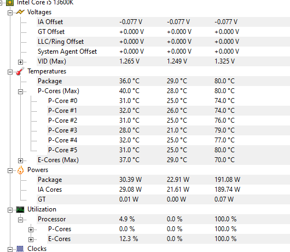
Task: Click the Intel Core i5 CPU chip icon
Action: [x=10, y=3]
